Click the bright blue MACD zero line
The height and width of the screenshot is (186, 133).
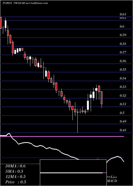point(62,158)
